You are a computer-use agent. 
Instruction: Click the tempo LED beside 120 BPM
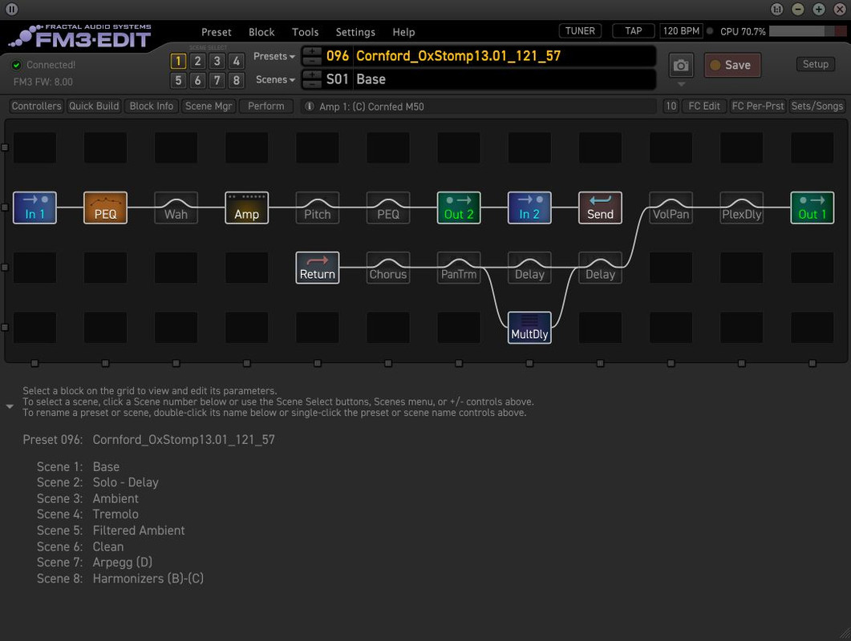710,31
